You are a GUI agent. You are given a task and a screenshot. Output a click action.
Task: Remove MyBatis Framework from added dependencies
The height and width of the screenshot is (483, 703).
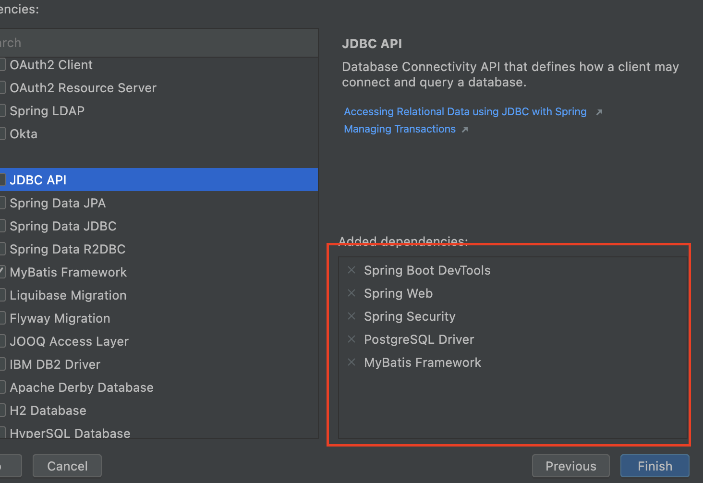(x=351, y=362)
